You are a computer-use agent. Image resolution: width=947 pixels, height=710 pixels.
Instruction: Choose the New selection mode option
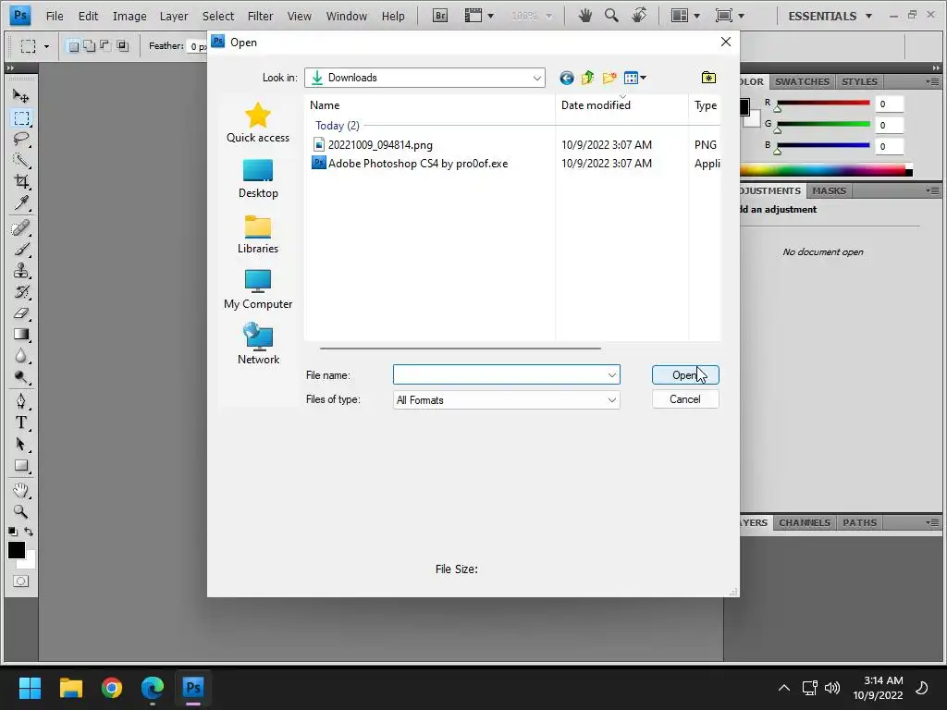[74, 46]
